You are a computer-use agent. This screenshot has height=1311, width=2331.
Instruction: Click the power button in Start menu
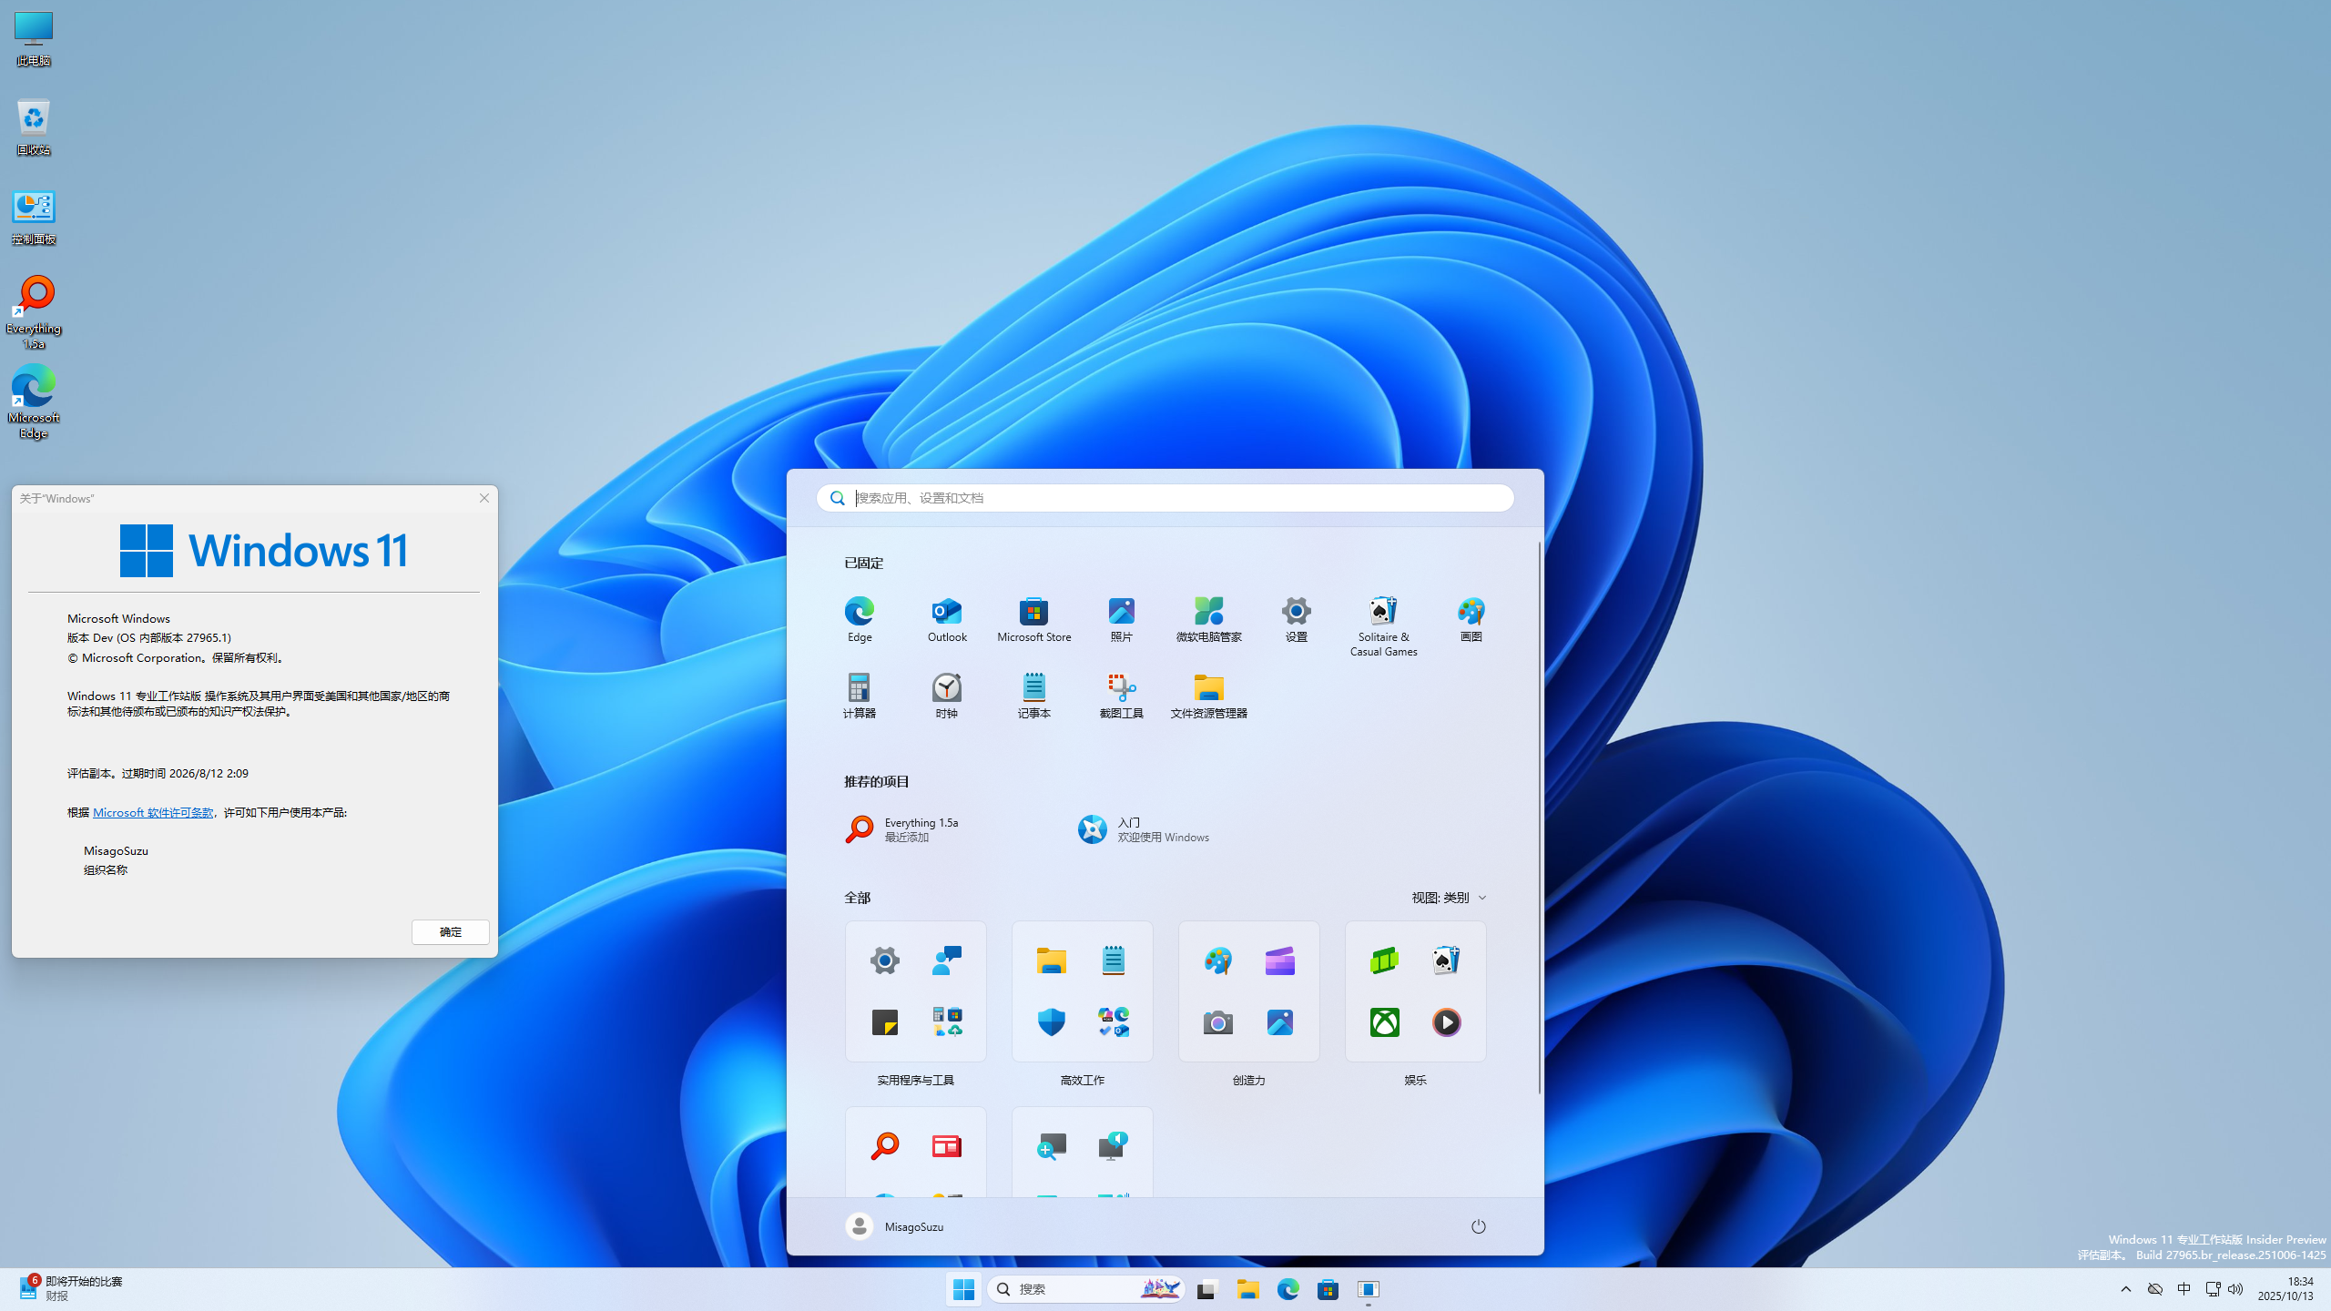pos(1479,1226)
